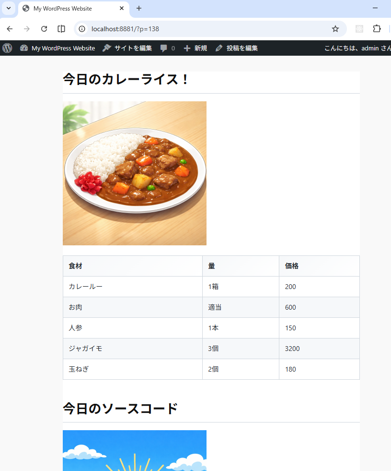Close the My WordPress Website tab
The height and width of the screenshot is (471, 391).
[121, 9]
